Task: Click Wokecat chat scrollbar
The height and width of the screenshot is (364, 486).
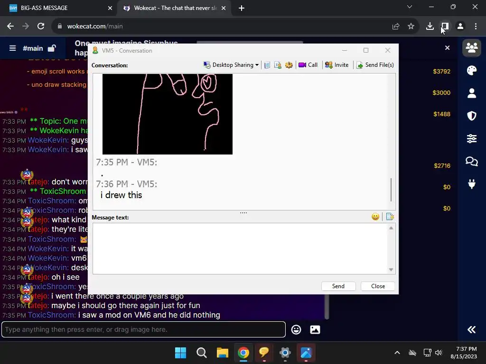Action: pyautogui.click(x=327, y=307)
